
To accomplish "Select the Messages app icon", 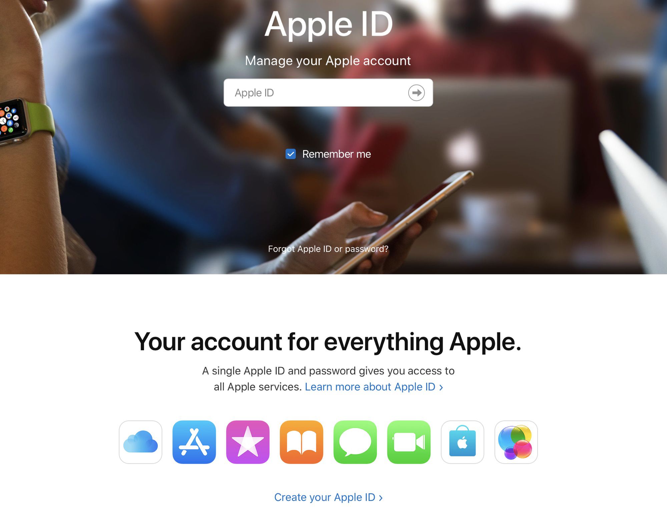I will point(354,441).
